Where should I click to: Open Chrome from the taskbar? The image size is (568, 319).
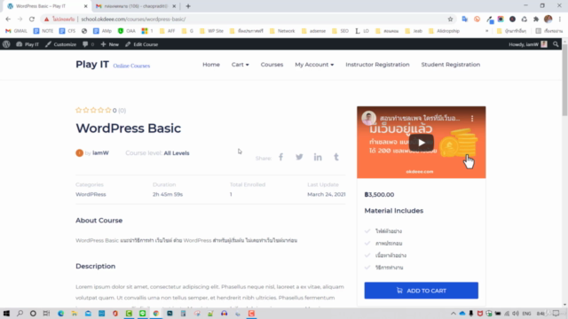click(x=156, y=313)
